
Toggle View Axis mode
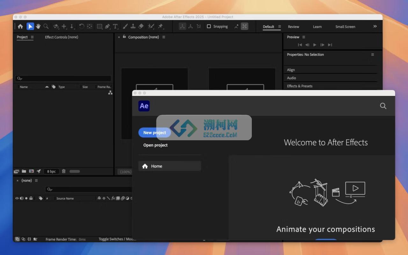199,26
